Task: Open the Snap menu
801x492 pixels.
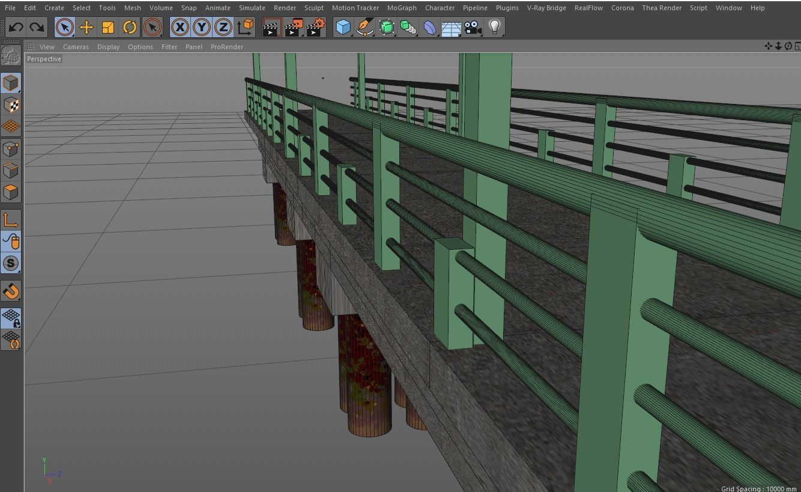Action: pyautogui.click(x=189, y=8)
